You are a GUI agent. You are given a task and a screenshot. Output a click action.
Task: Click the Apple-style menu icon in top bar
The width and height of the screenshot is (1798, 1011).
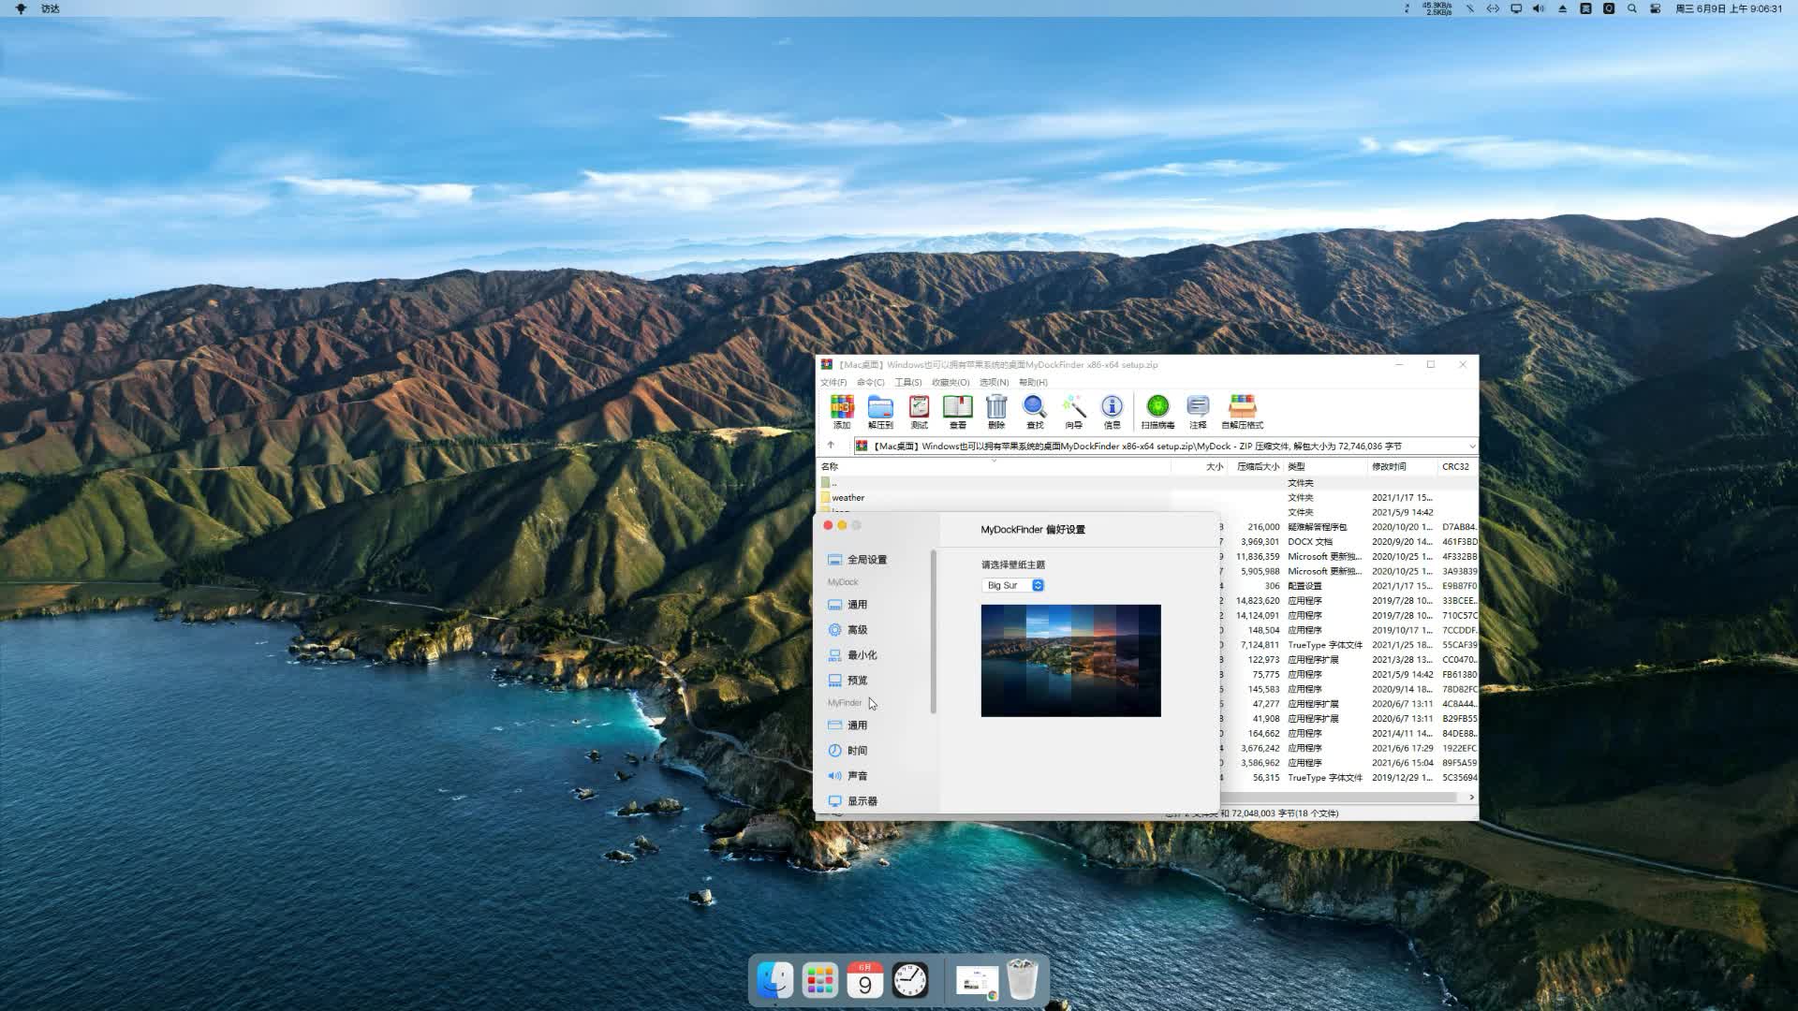pyautogui.click(x=21, y=8)
